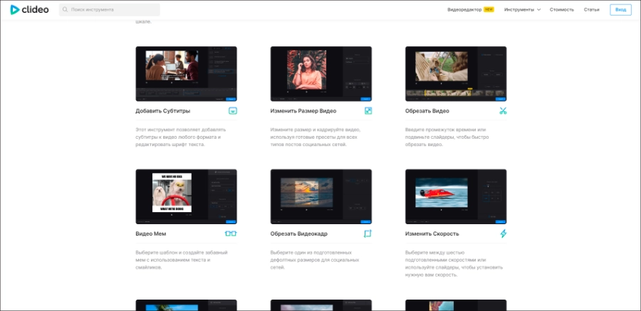Viewport: 641px width, 311px height.
Task: Select the Видео Мем preview thumbnail
Action: pyautogui.click(x=186, y=196)
